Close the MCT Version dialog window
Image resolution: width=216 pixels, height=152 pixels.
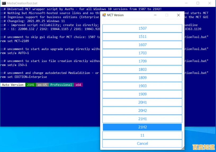(178, 15)
